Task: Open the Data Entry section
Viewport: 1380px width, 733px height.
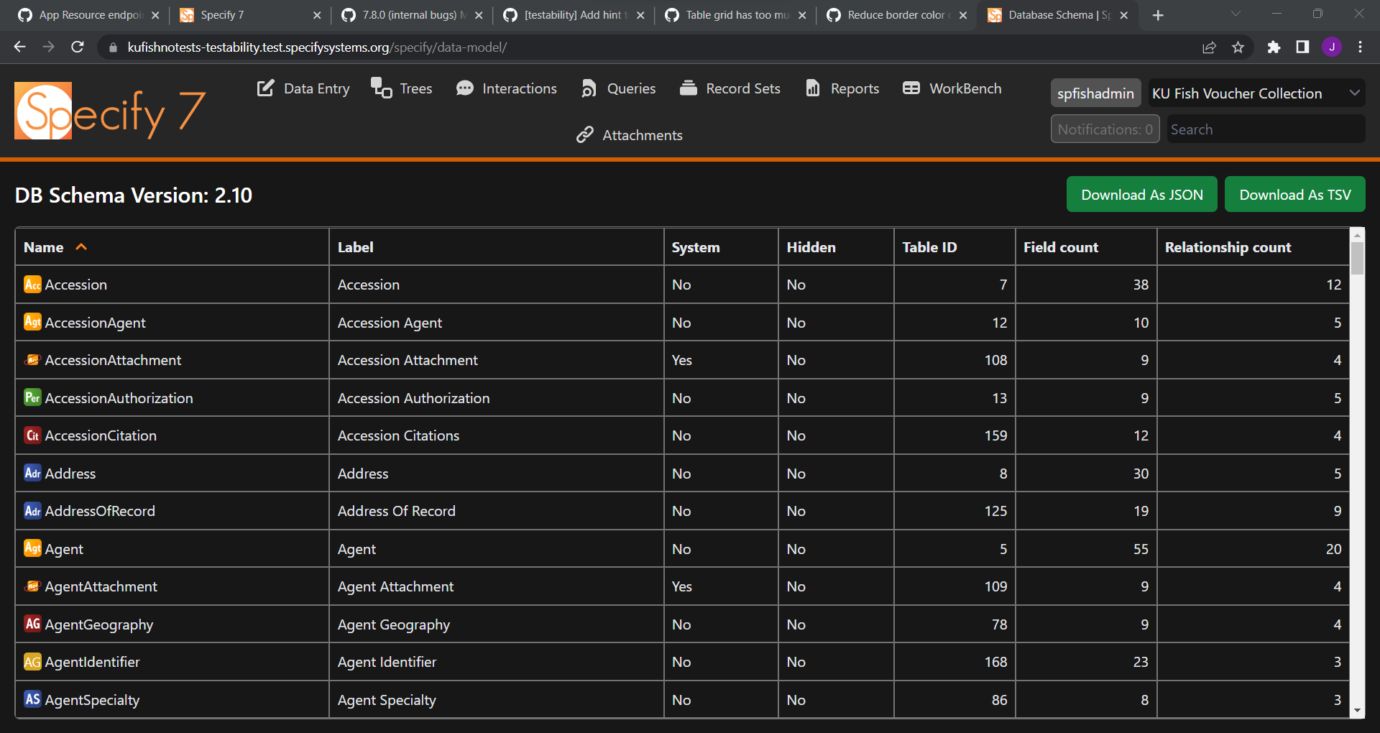Action: [x=303, y=88]
